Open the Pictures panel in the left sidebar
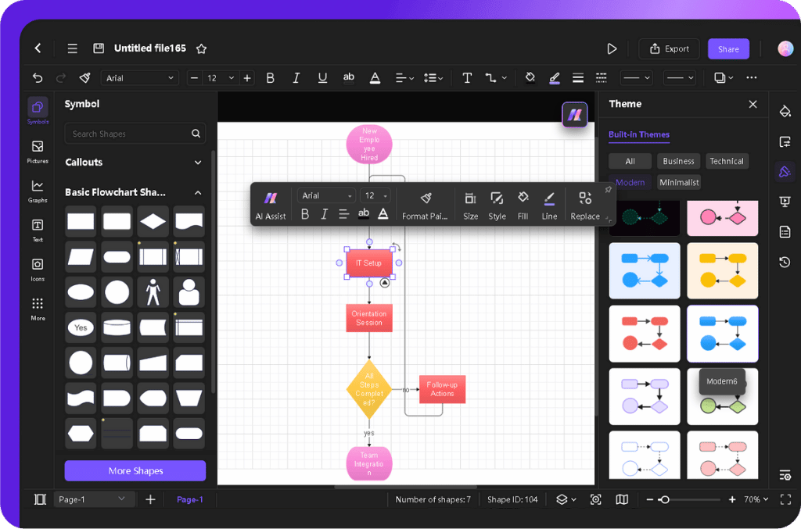 (x=37, y=150)
